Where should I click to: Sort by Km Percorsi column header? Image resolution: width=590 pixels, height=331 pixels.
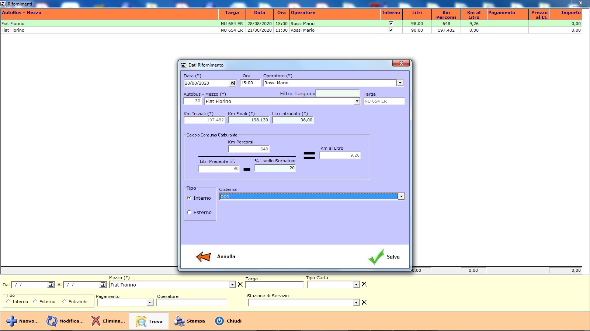click(446, 14)
